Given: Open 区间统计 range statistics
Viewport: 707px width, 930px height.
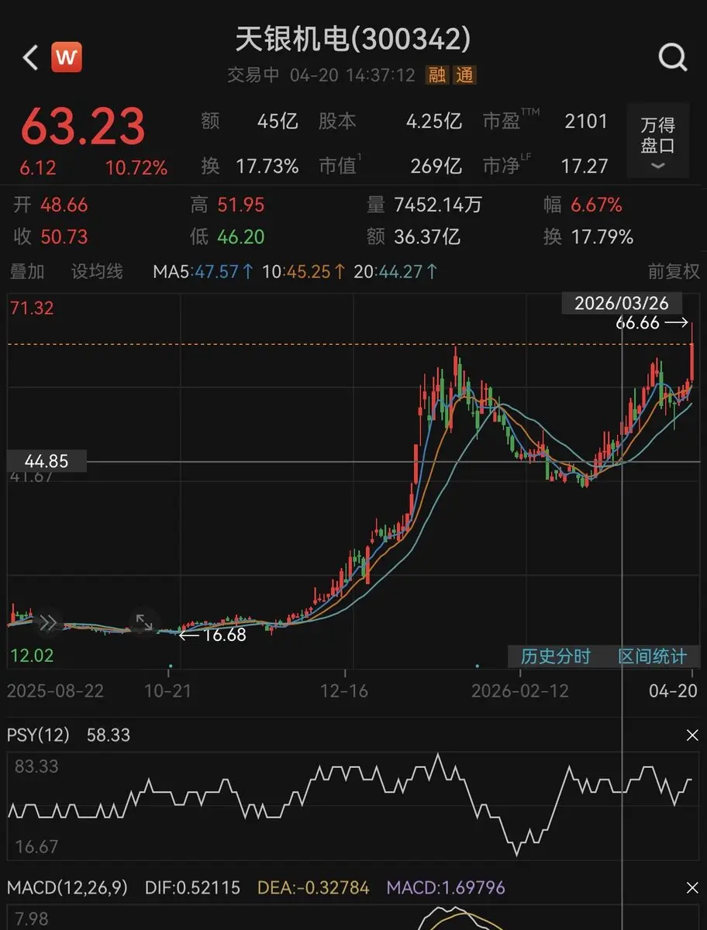Looking at the screenshot, I should 652,656.
